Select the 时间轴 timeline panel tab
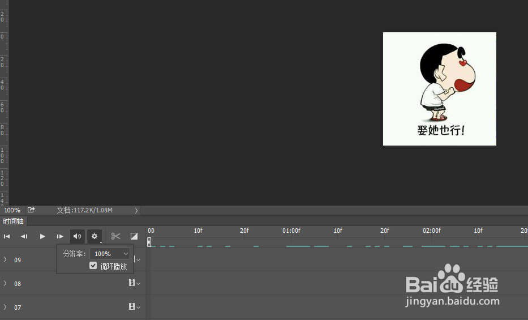The width and height of the screenshot is (528, 320). coord(14,221)
